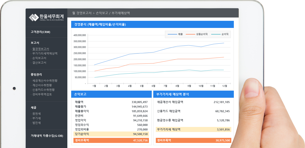
Task: Toggle the 매출 legend entry
Action: coord(175,34)
